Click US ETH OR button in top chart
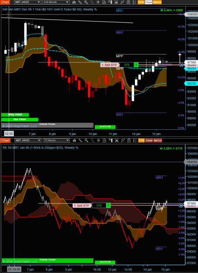The height and width of the screenshot is (273, 198). coord(105,127)
